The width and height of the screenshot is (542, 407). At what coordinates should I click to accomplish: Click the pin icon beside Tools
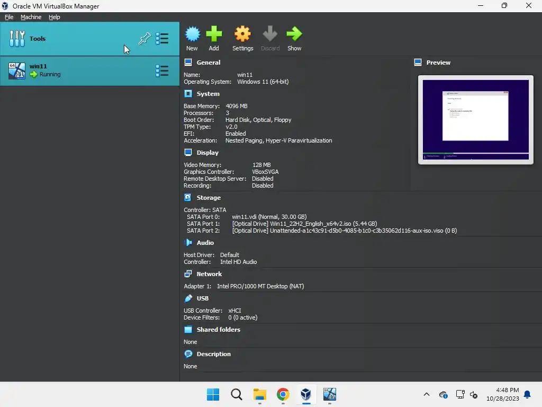(144, 38)
